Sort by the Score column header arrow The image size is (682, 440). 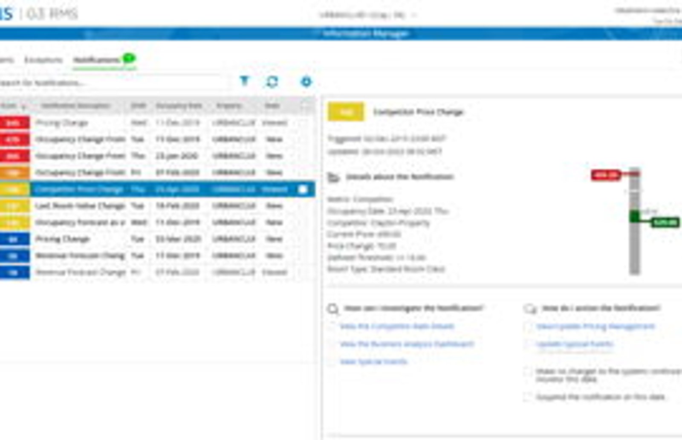23,106
